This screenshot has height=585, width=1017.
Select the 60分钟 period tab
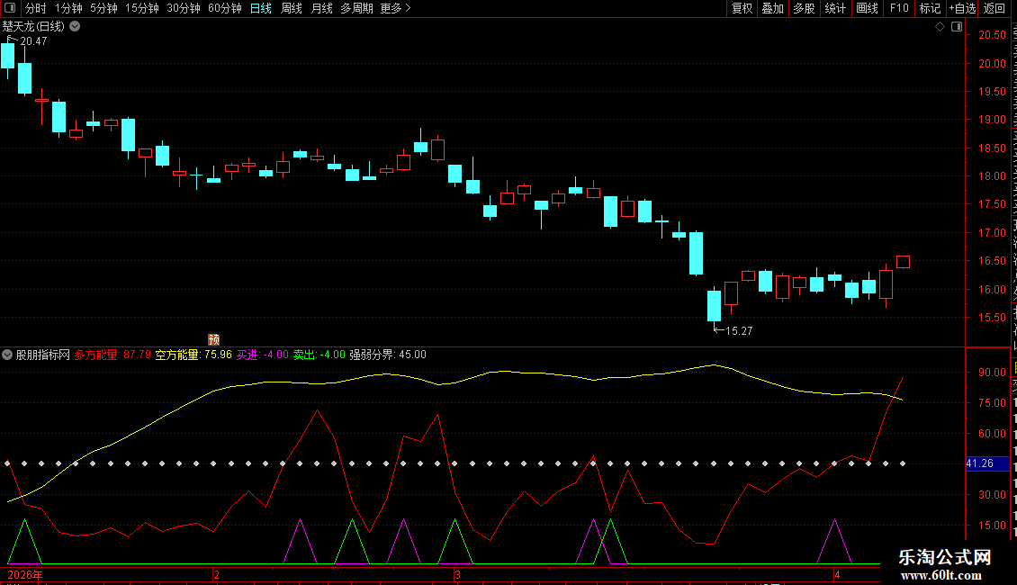225,8
